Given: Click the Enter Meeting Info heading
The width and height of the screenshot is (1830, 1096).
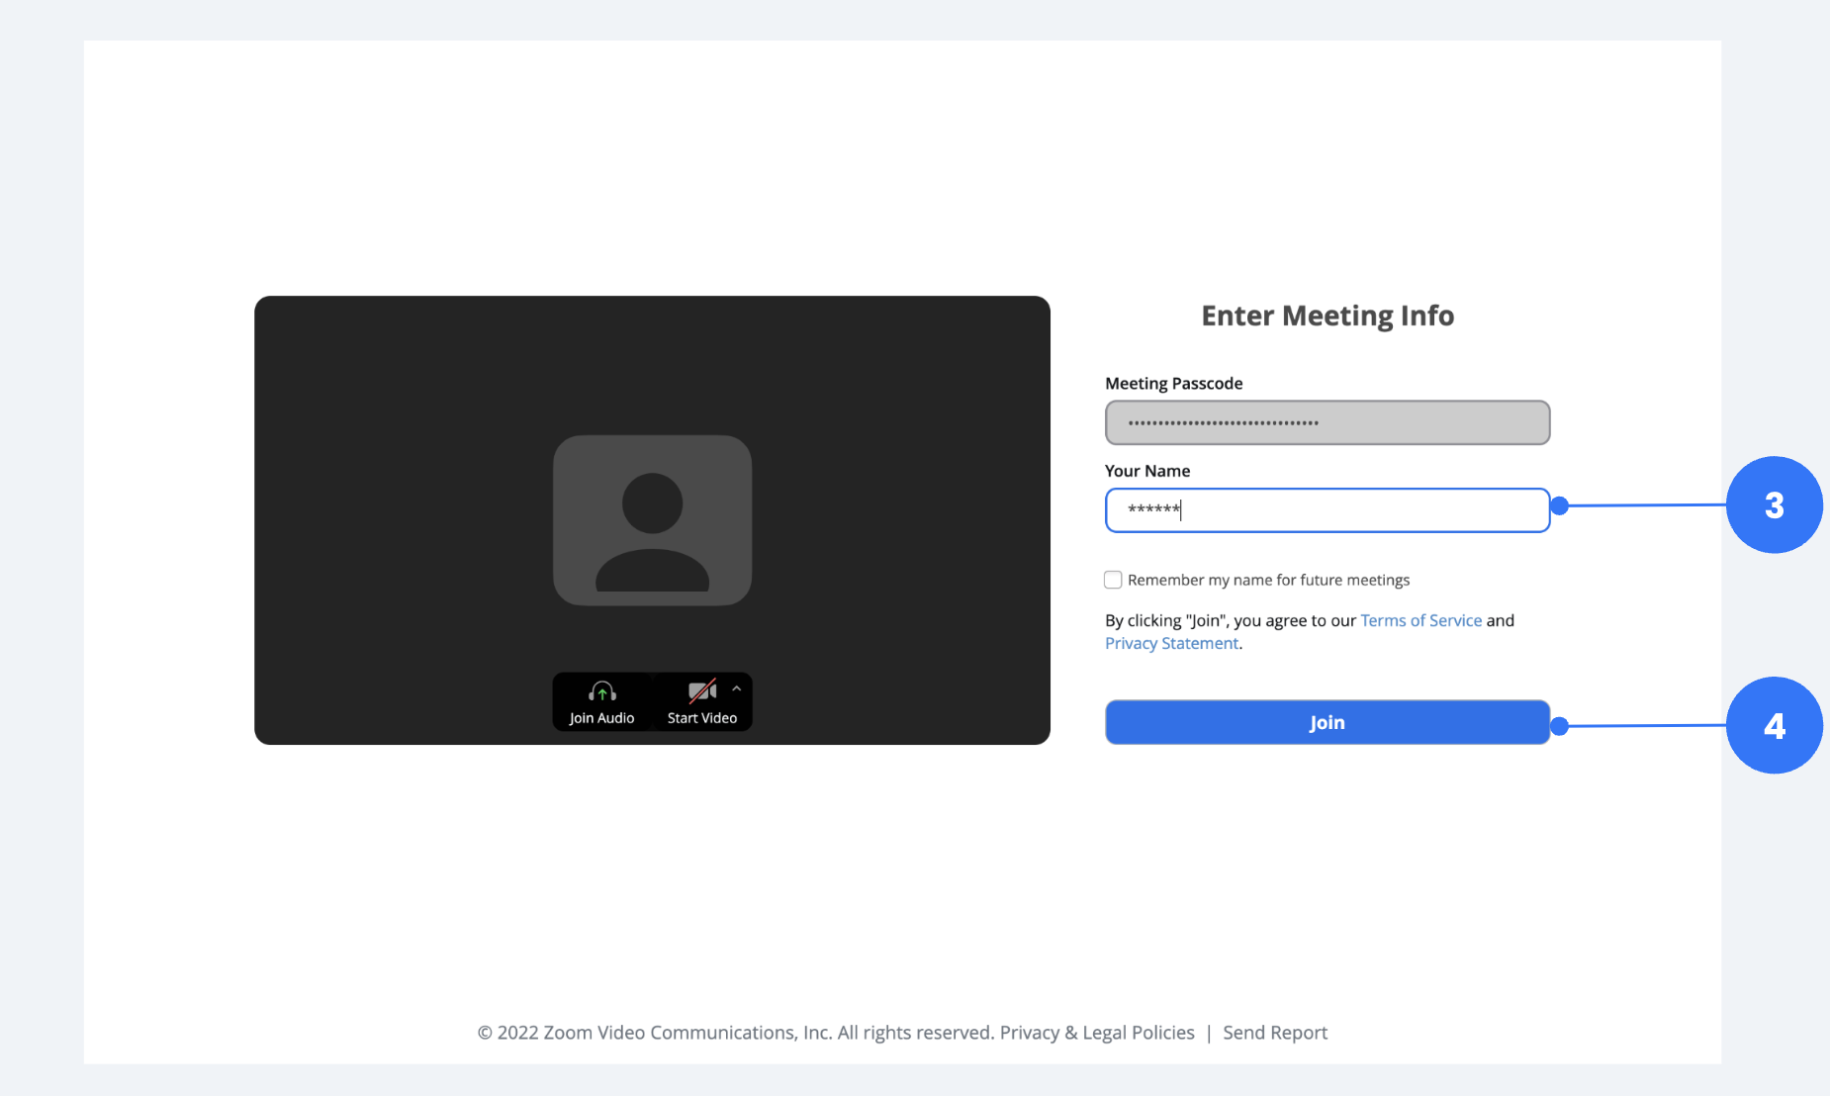Looking at the screenshot, I should 1327,315.
